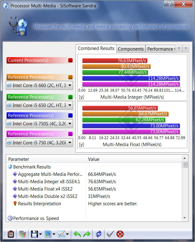Click the Results Interpretation lightbulb icon
This screenshot has width=195, height=242.
15,203
